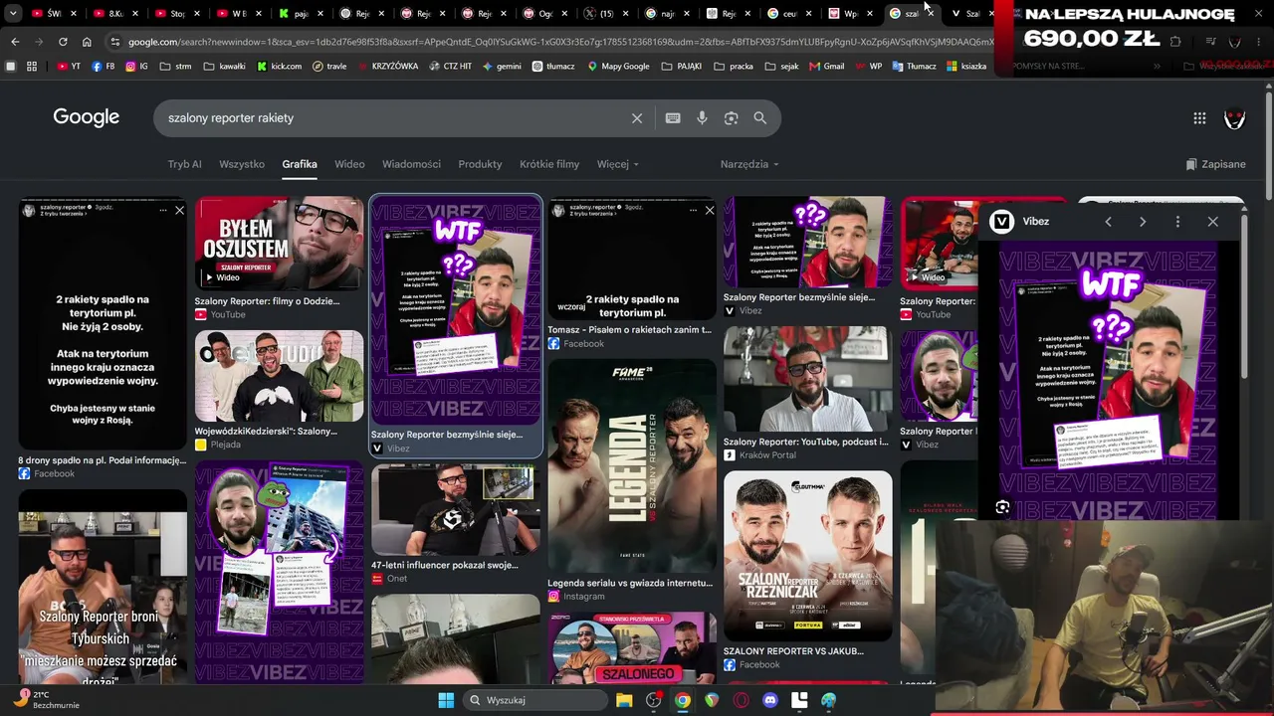The height and width of the screenshot is (716, 1274).
Task: Switch to the Wszystko results tab
Action: coord(242,164)
